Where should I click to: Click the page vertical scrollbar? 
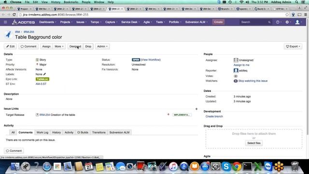tap(308, 77)
